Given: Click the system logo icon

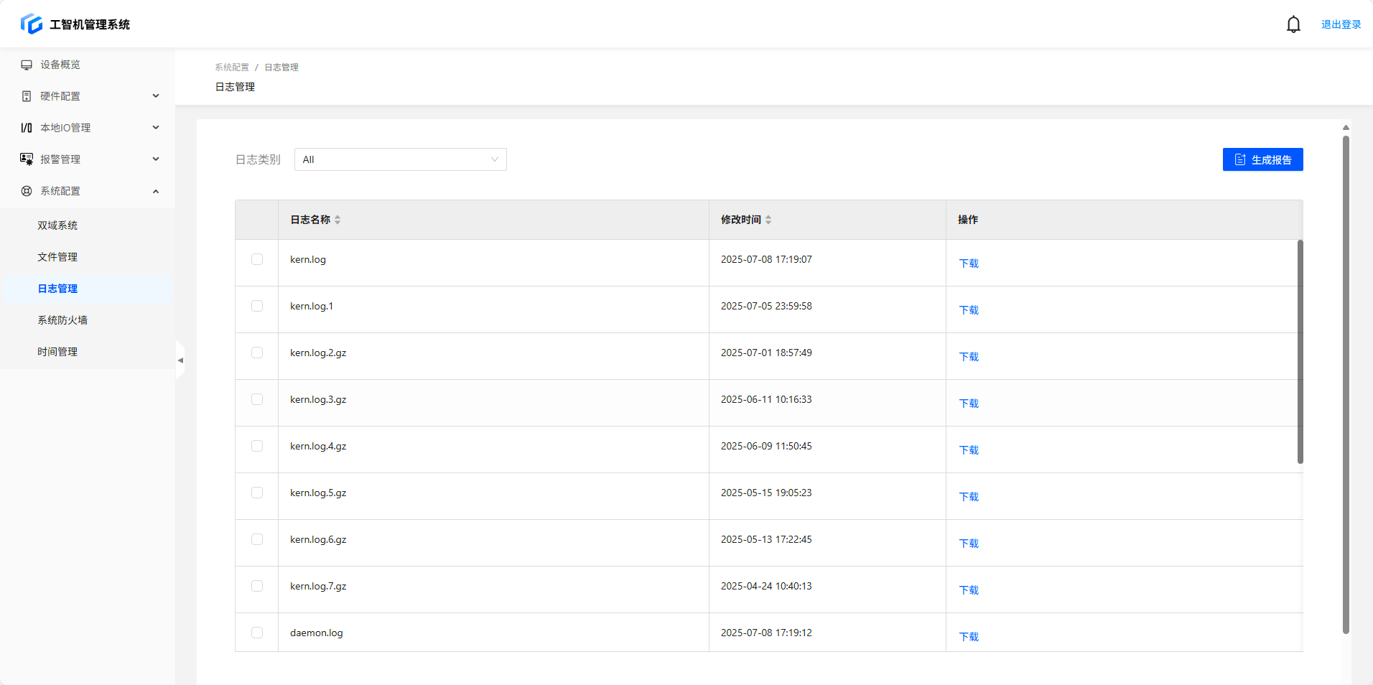Looking at the screenshot, I should [32, 24].
